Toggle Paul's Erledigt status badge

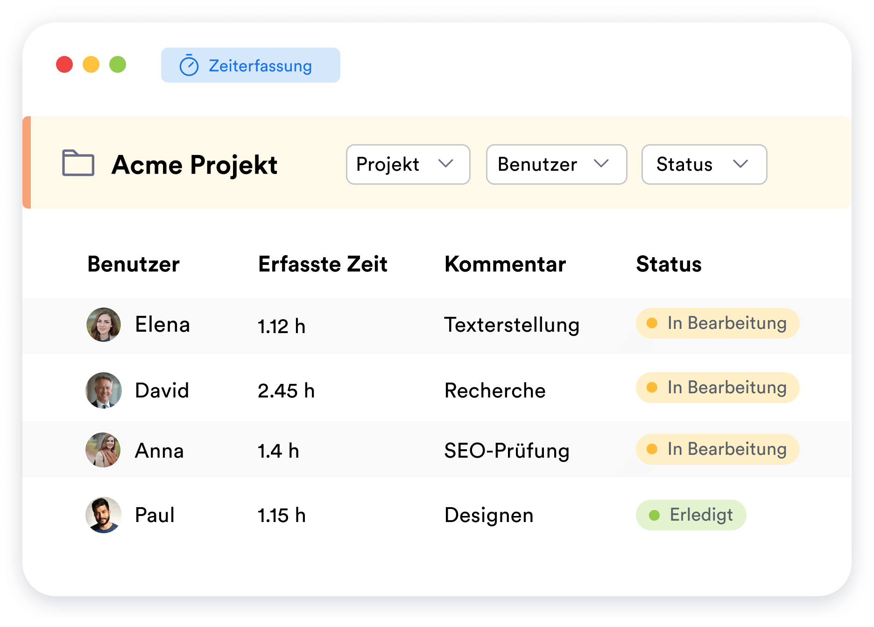click(691, 515)
